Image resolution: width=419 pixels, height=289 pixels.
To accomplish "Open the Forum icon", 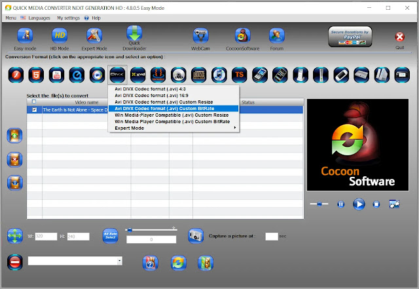I will tap(277, 35).
